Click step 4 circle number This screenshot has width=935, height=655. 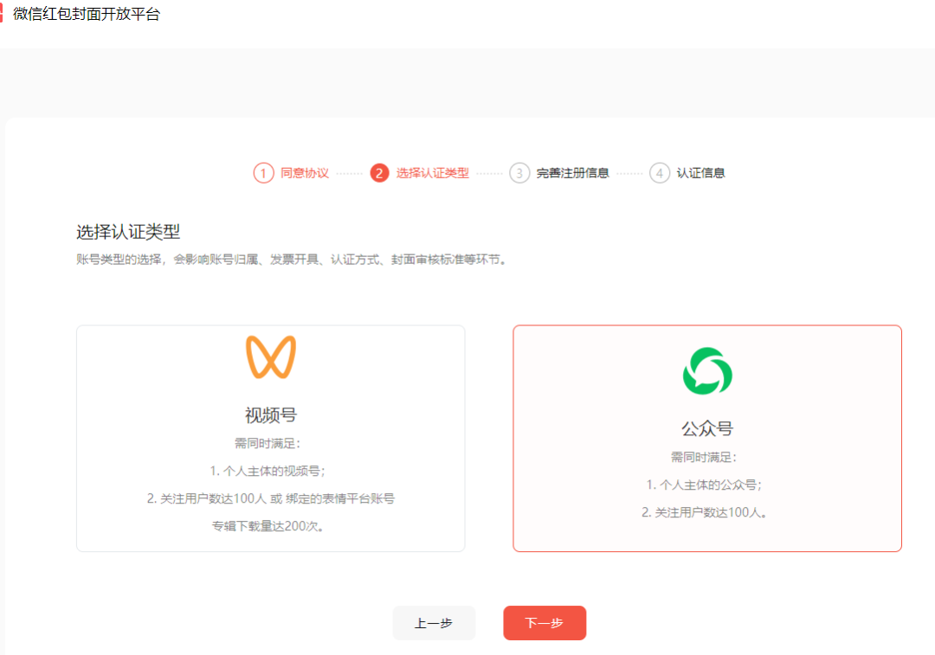pyautogui.click(x=660, y=173)
